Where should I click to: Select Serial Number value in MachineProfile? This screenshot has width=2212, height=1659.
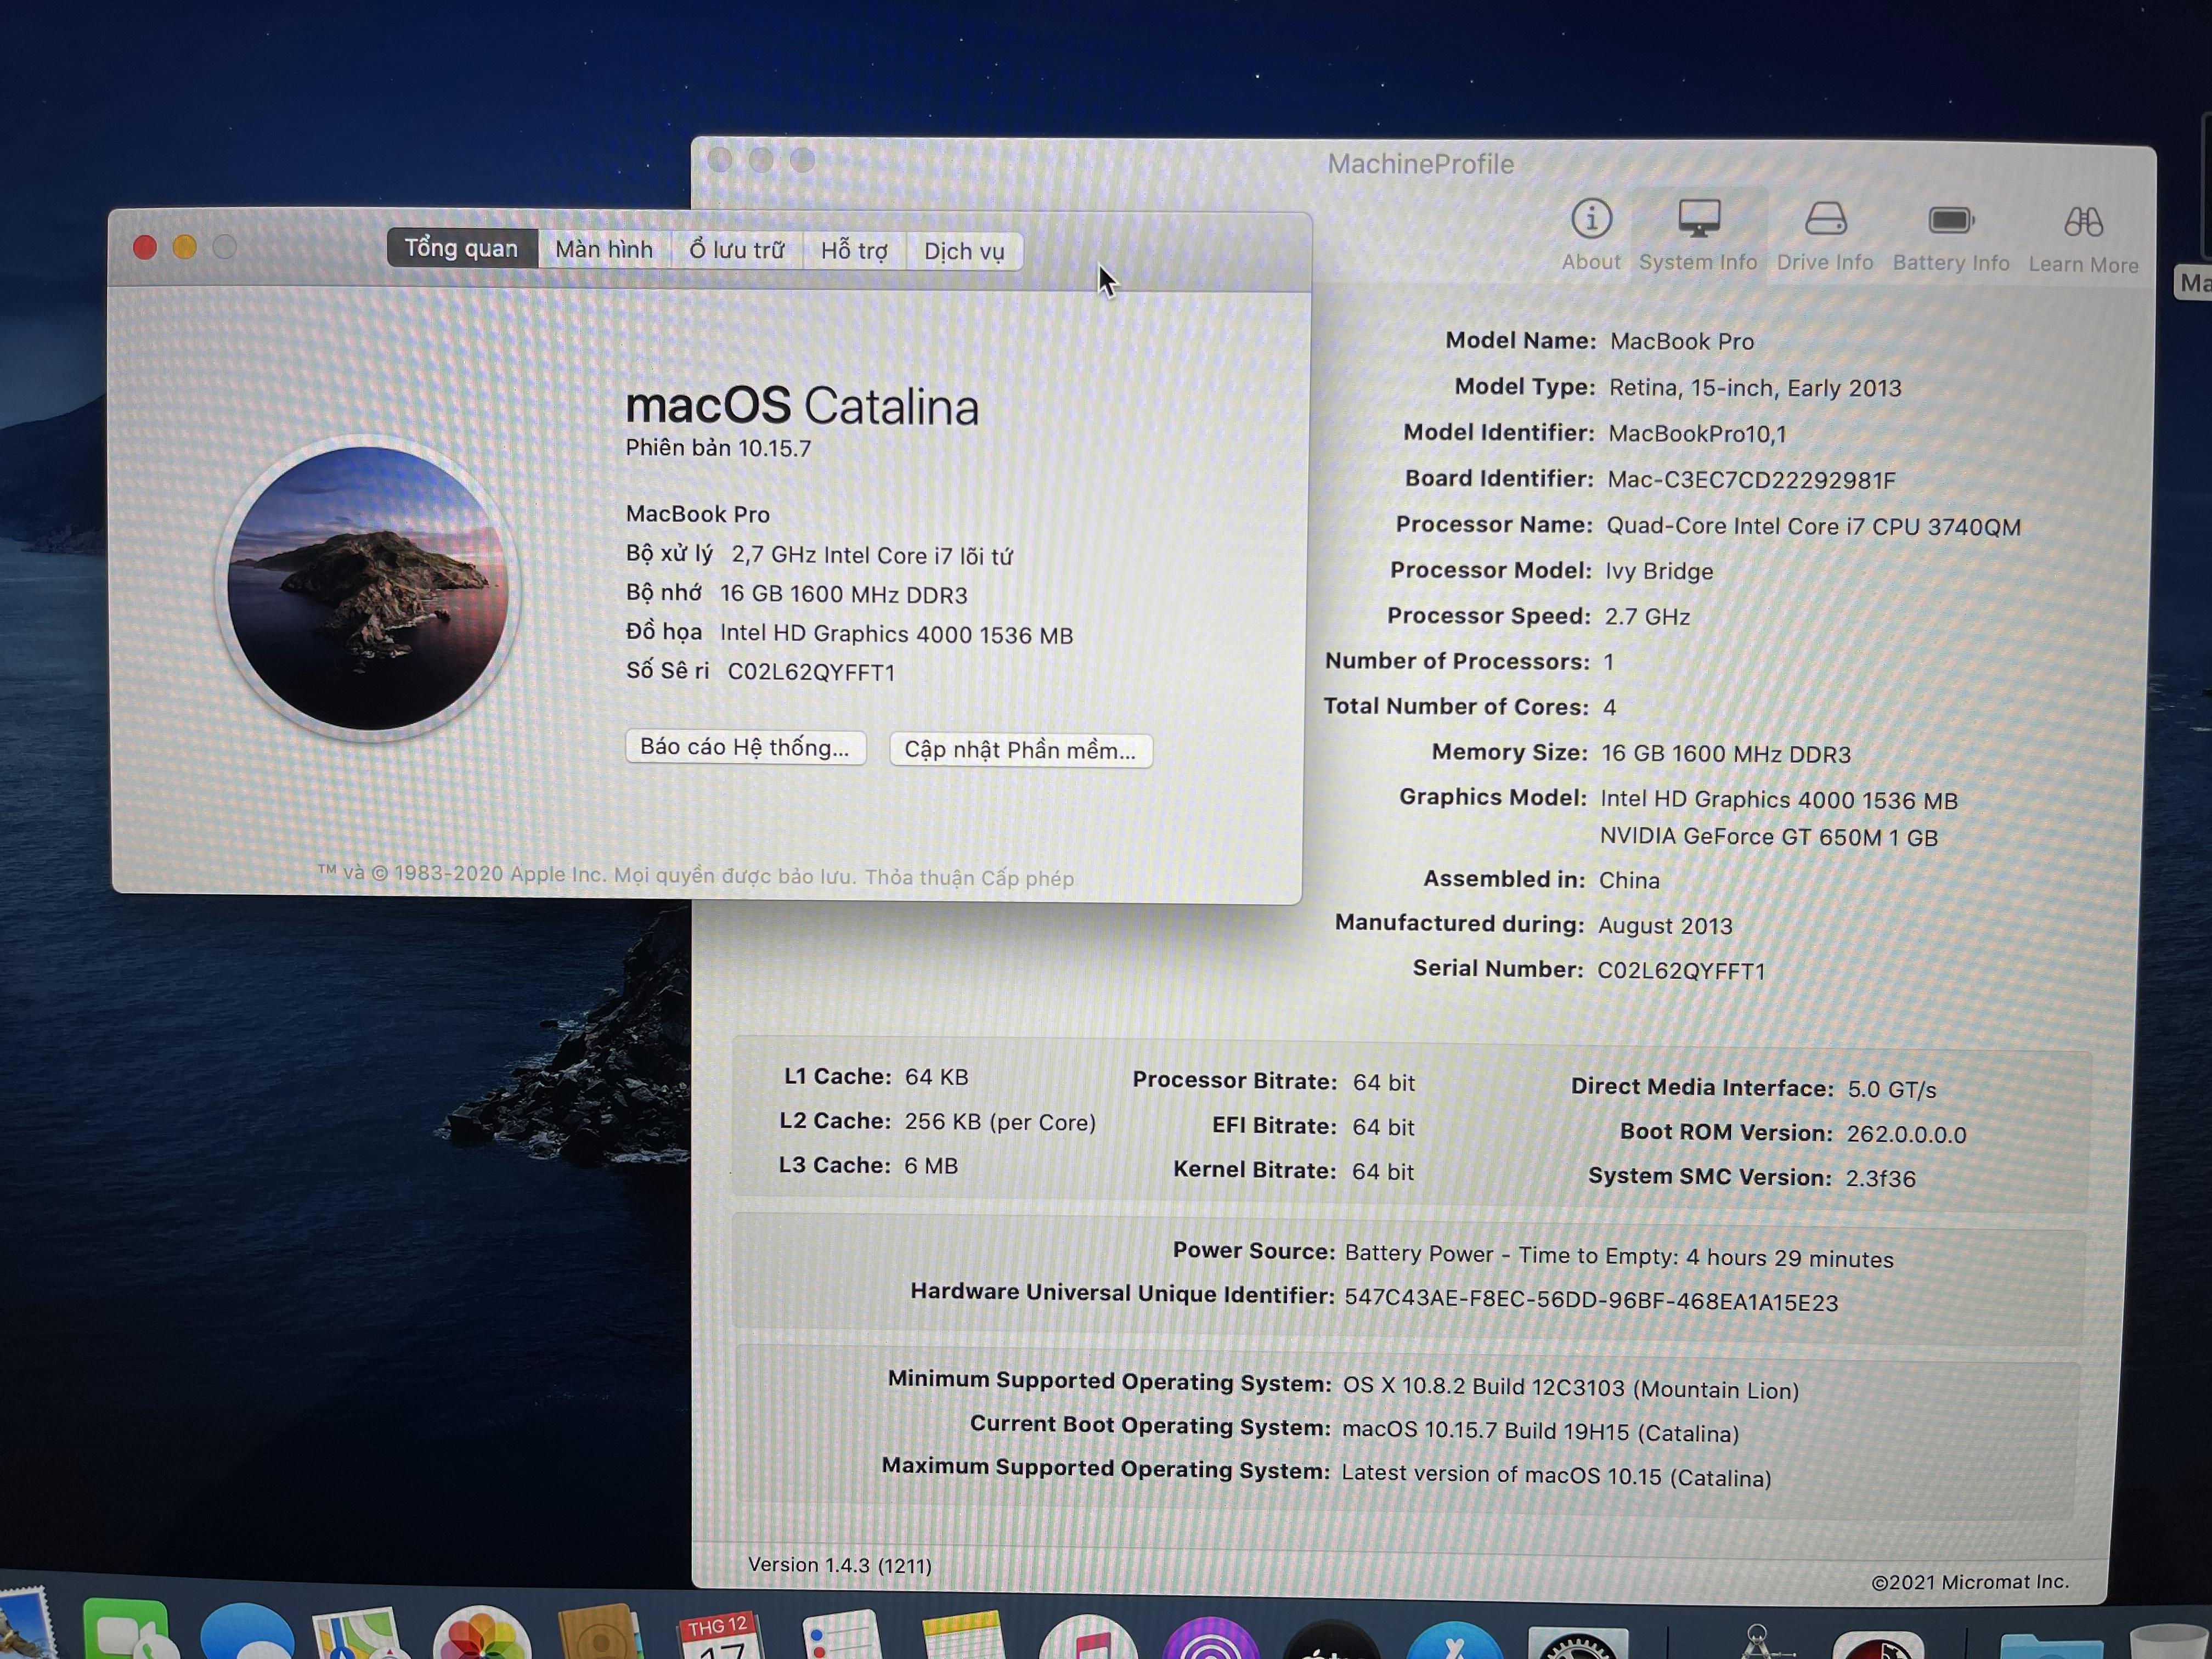pos(1681,970)
